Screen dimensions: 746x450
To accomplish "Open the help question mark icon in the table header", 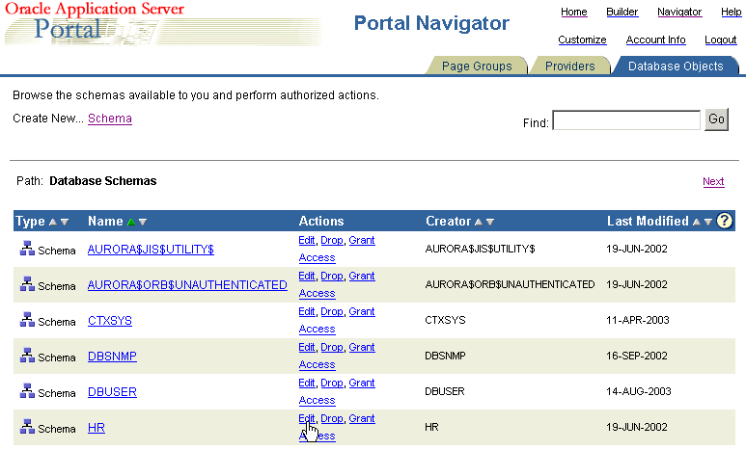I will click(724, 221).
